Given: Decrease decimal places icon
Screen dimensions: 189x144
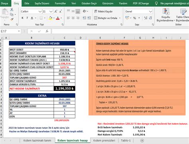Looking at the screenshot, I should click(x=151, y=18).
